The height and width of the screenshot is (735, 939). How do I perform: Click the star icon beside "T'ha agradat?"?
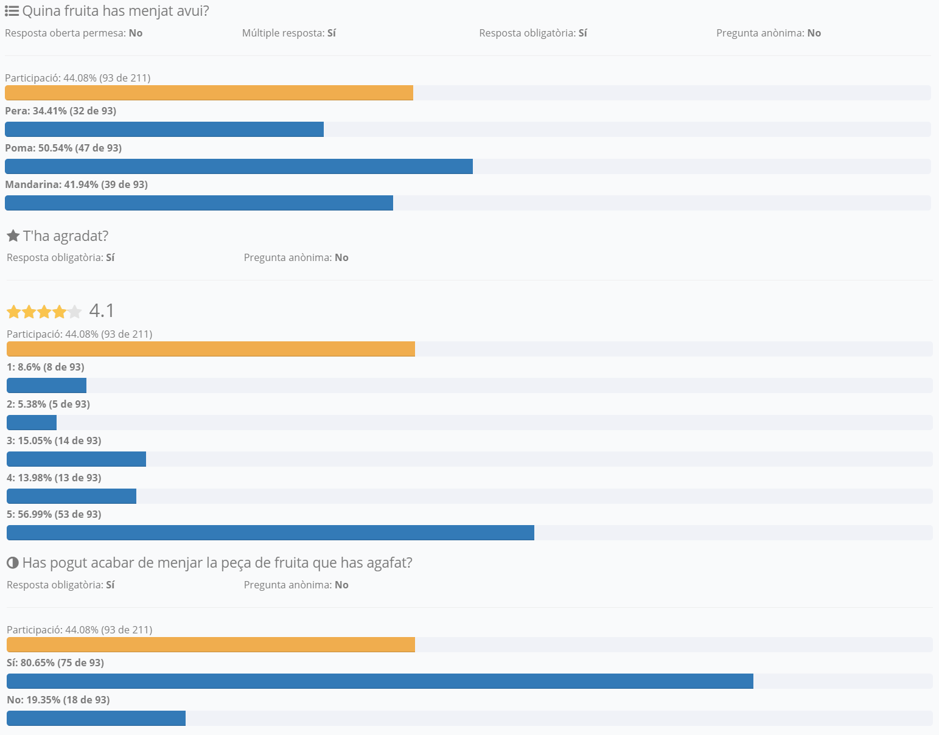point(13,235)
